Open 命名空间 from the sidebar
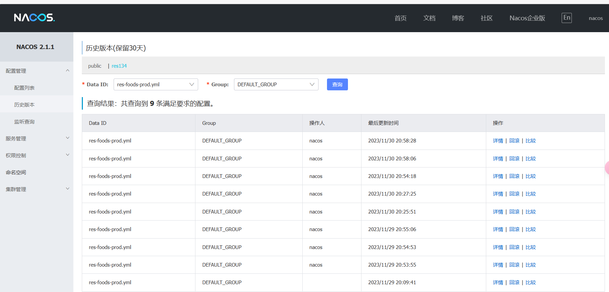 16,172
